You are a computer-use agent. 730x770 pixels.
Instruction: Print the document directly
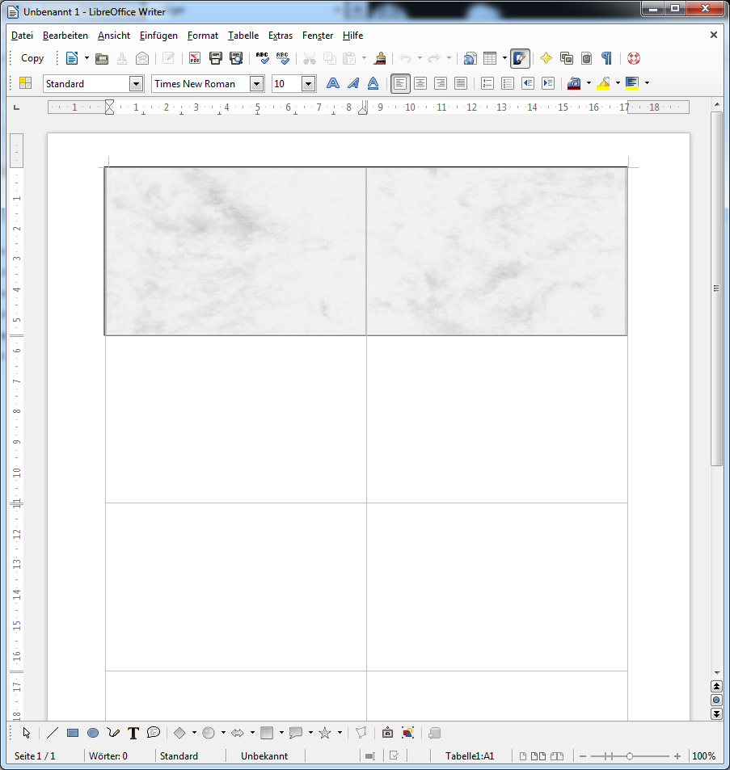point(215,58)
